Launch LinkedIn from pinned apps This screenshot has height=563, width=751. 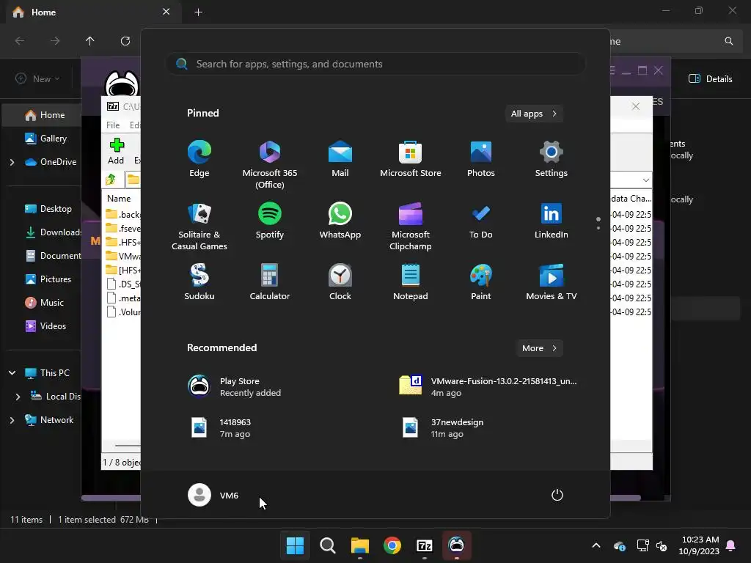(552, 221)
